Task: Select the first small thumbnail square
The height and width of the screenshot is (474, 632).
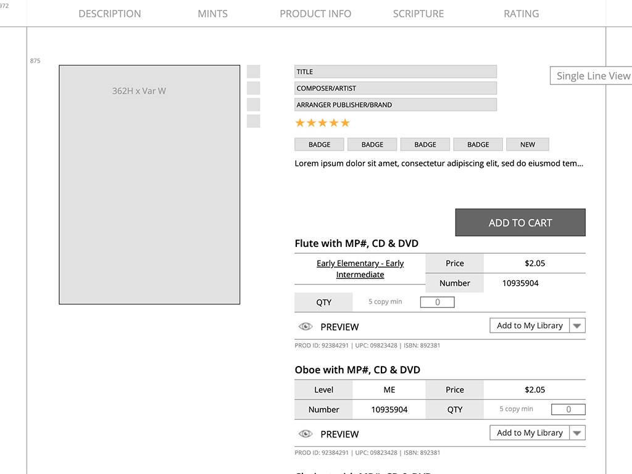Action: pyautogui.click(x=253, y=72)
